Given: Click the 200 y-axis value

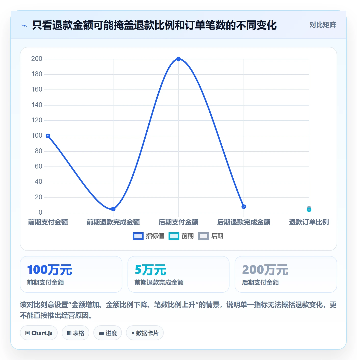Looking at the screenshot, I should [37, 59].
